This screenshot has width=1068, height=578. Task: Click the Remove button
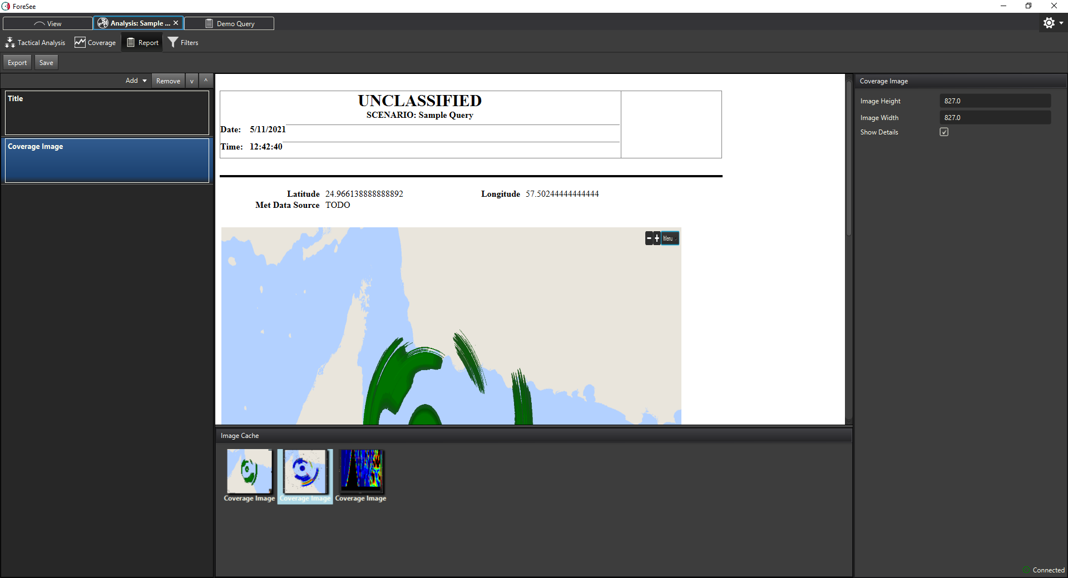coord(168,81)
